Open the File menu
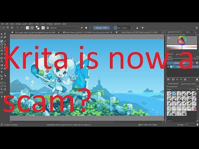 pos(2,24)
